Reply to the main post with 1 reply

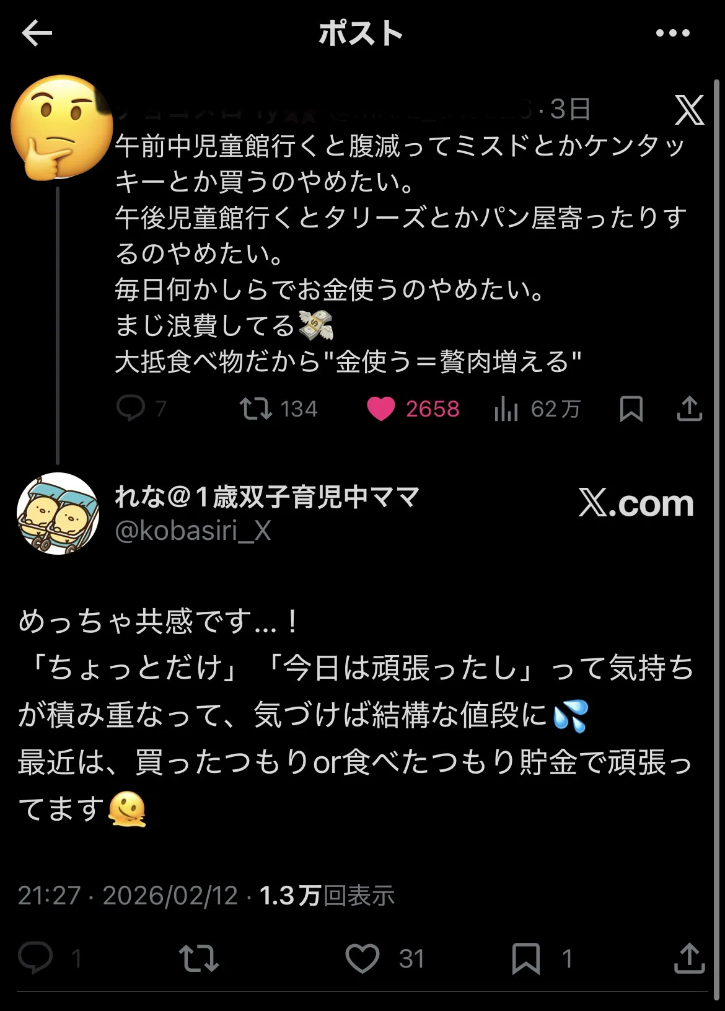point(36,958)
